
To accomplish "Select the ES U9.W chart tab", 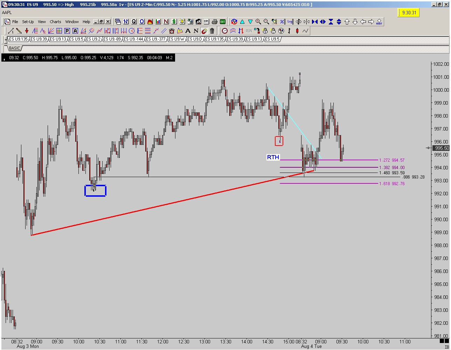I will [176, 39].
